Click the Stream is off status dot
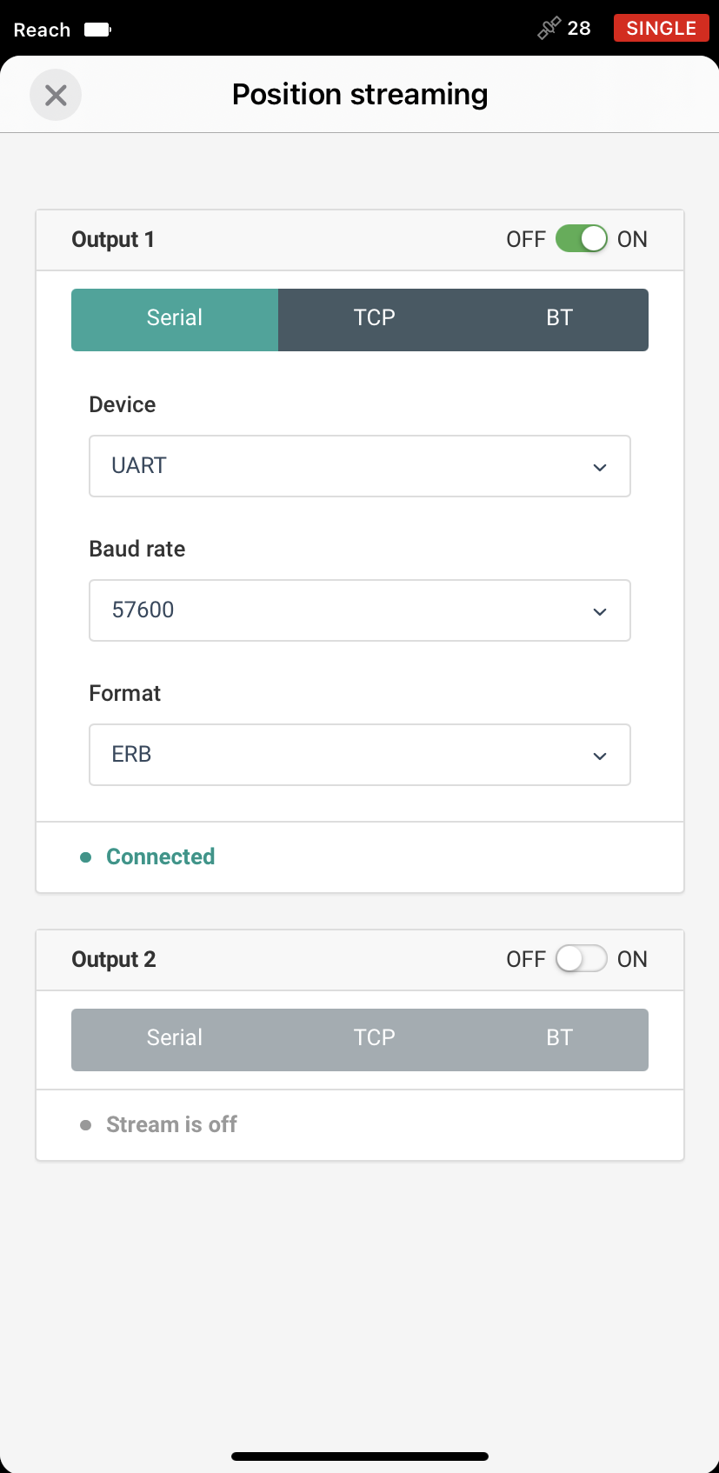This screenshot has width=719, height=1473. pyautogui.click(x=85, y=1125)
